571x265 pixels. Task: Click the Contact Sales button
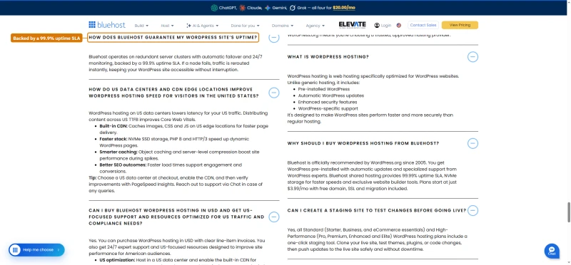point(423,25)
